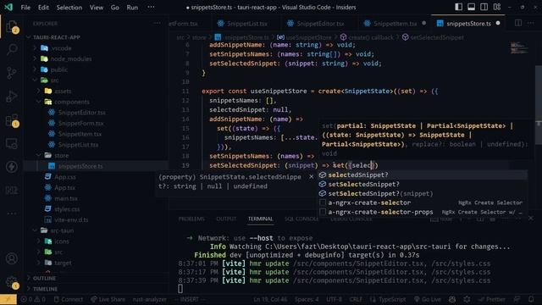The height and width of the screenshot is (305, 542).
Task: Close the terminal panel
Action: pyautogui.click(x=531, y=219)
